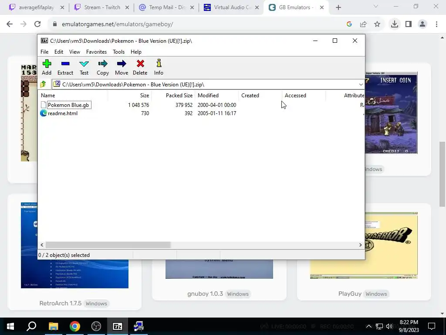Click the 7-Zip path input field
Image resolution: width=446 pixels, height=335 pixels.
(205, 85)
